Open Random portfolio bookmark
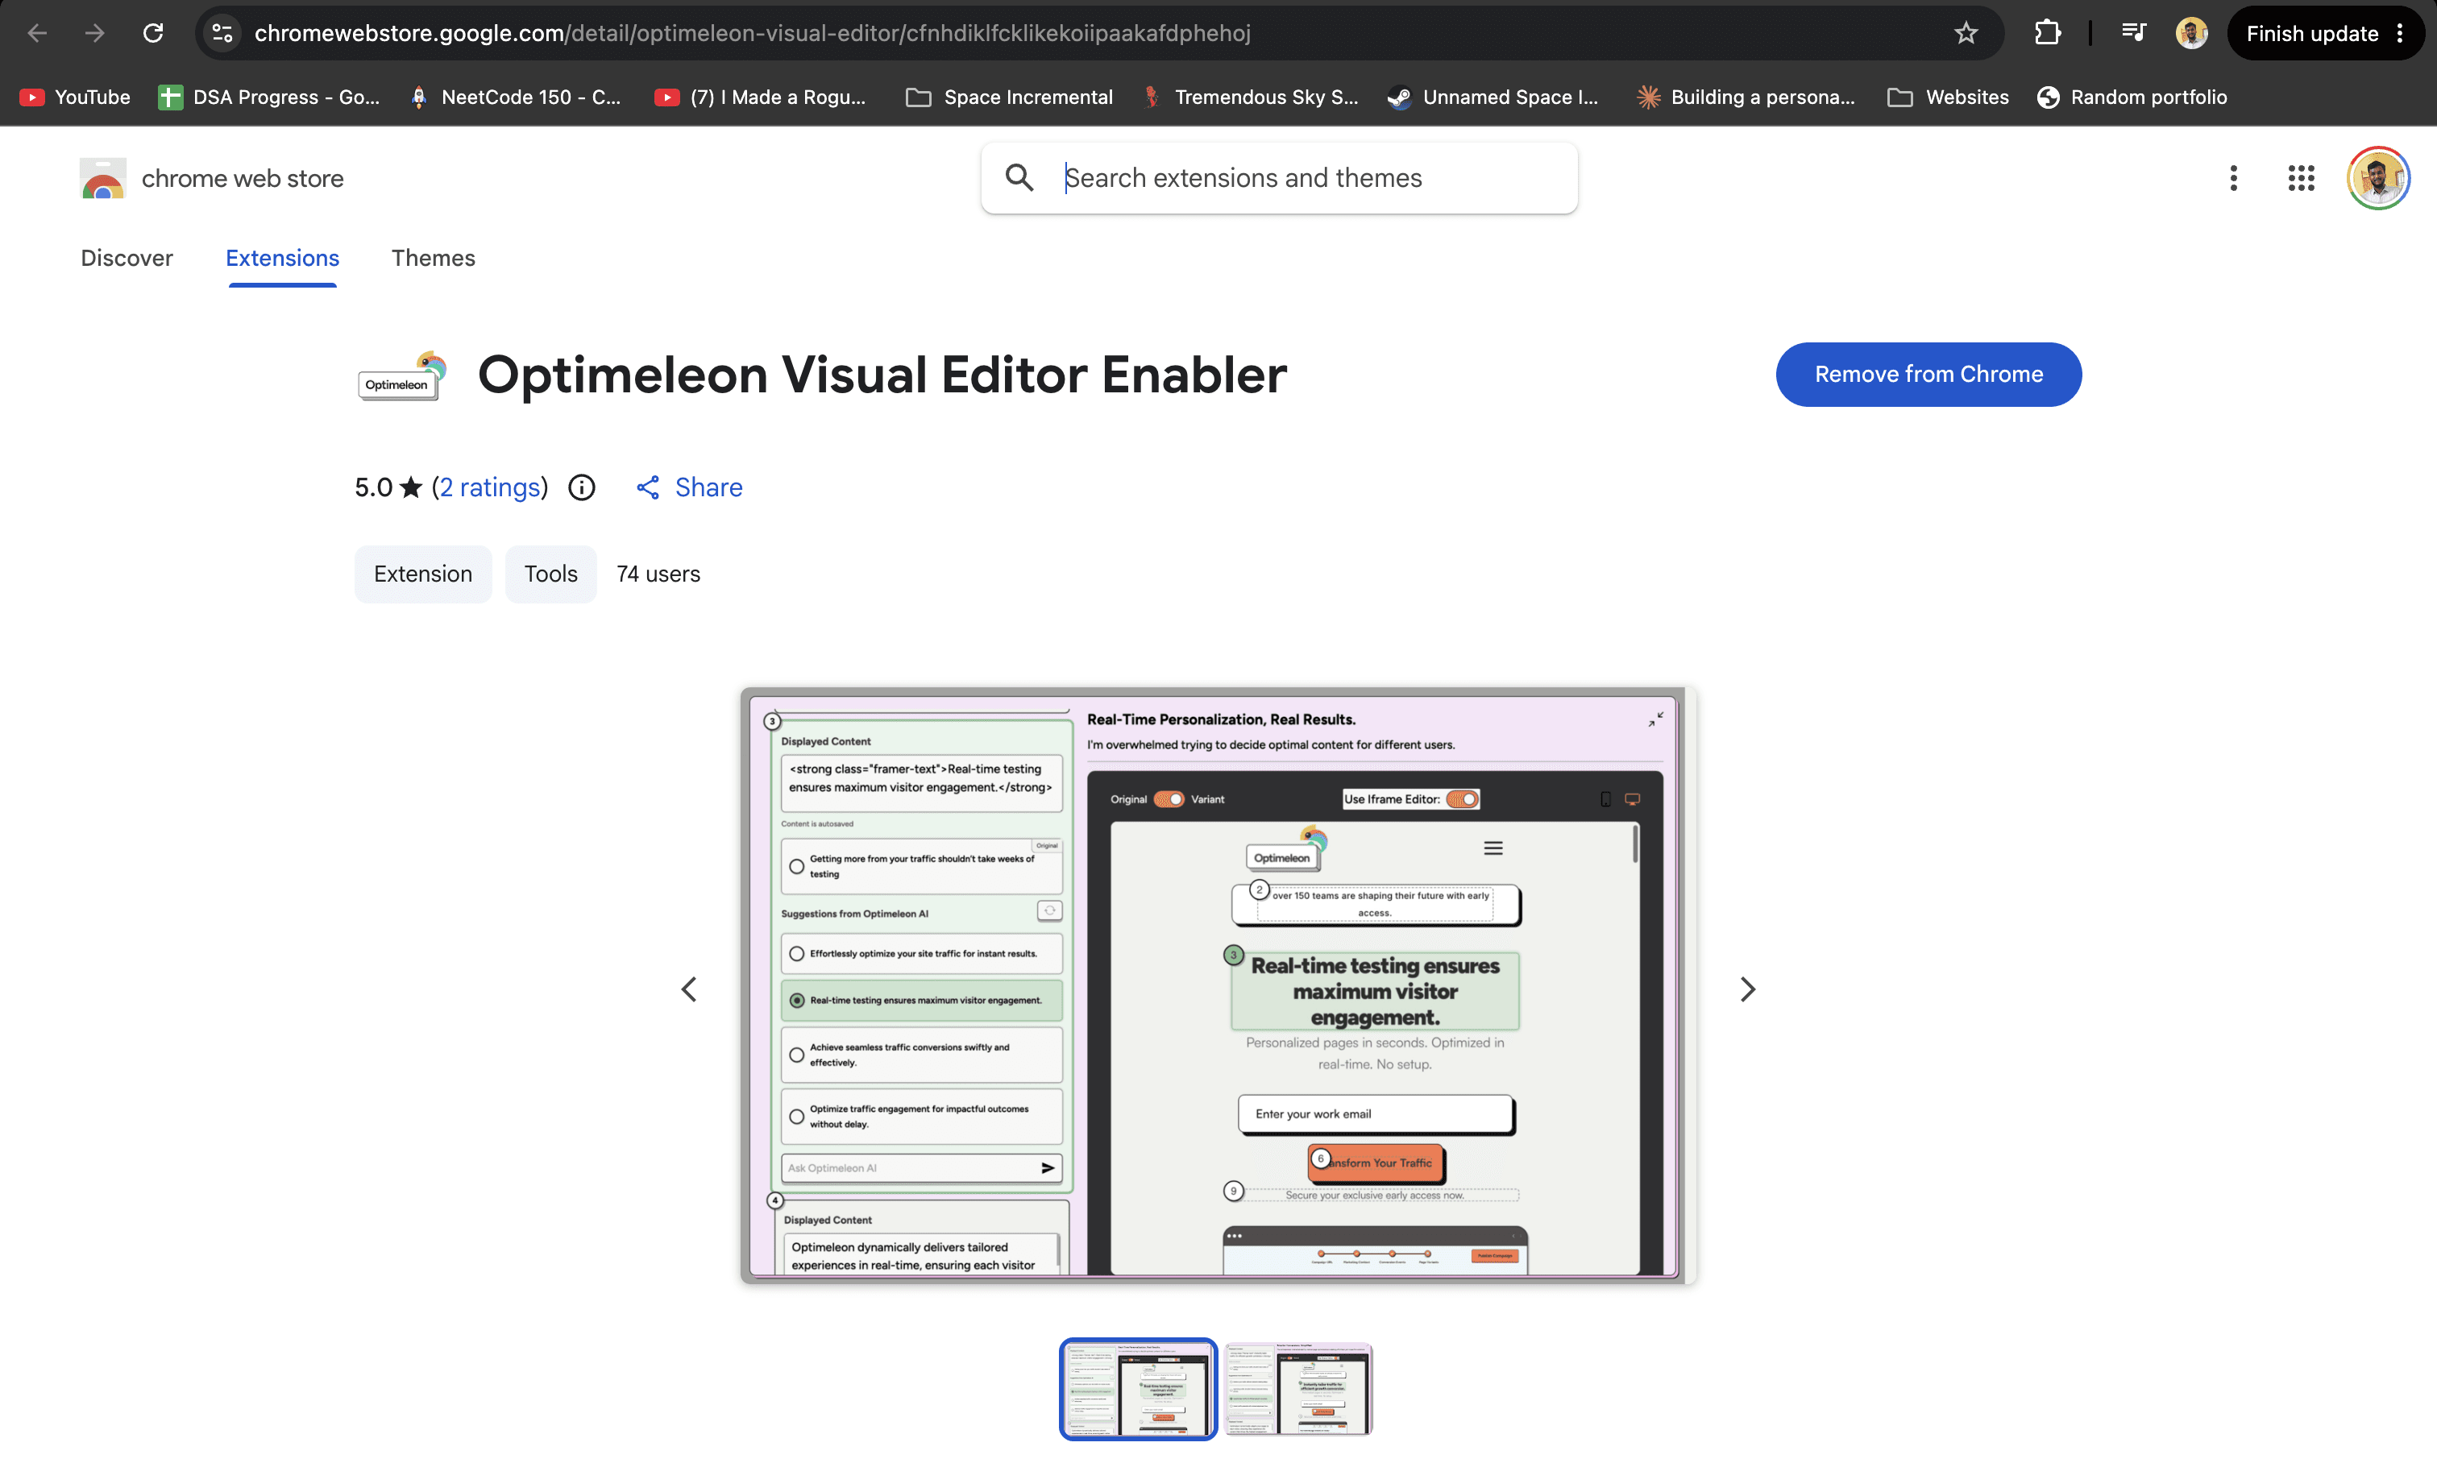The image size is (2437, 1459). (2132, 97)
